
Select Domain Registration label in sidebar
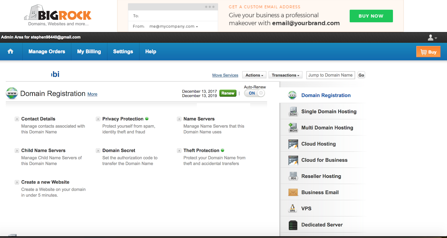point(326,95)
